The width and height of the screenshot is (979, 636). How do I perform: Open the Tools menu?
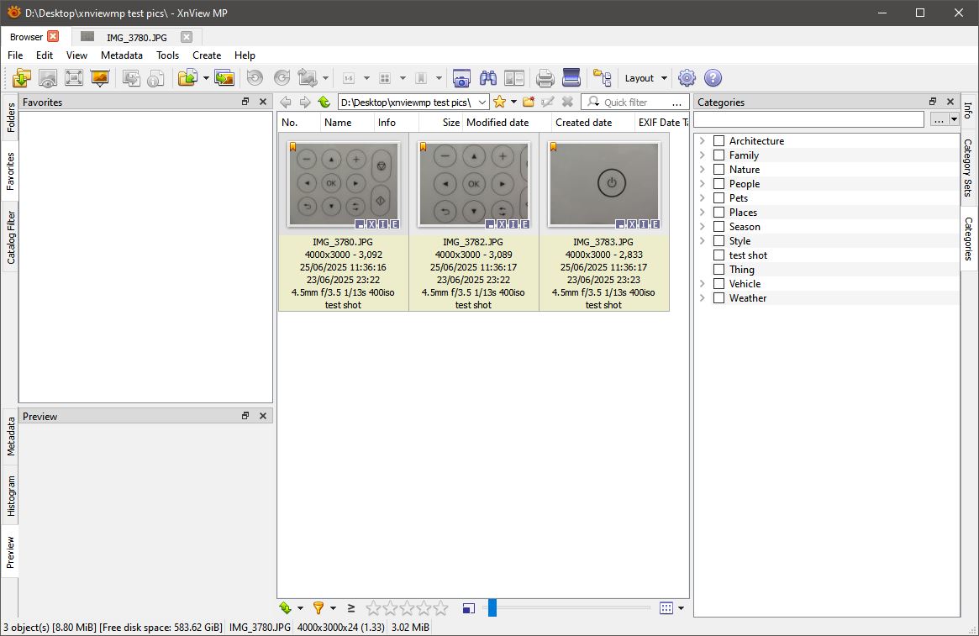pos(167,55)
